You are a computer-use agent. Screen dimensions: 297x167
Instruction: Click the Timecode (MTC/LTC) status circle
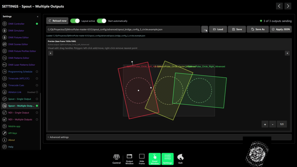pyautogui.click(x=37, y=78)
